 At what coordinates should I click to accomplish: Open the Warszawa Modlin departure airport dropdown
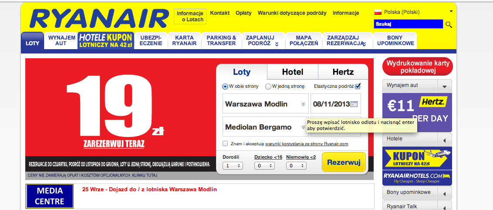point(266,103)
